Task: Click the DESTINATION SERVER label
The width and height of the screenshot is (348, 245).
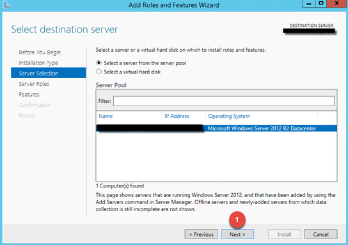Action: [311, 26]
